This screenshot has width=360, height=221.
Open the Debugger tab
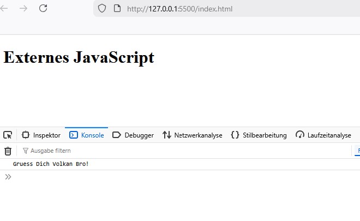click(133, 135)
